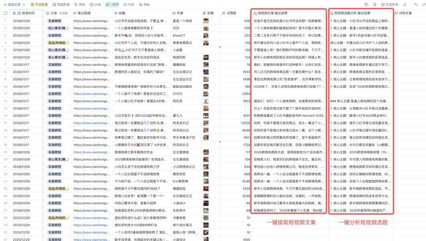426x241 pixels.
Task: Open the 填色 fill color tool
Action: (x=144, y=4)
